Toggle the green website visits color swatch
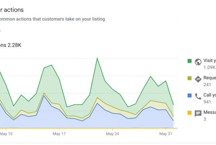 click(x=189, y=61)
